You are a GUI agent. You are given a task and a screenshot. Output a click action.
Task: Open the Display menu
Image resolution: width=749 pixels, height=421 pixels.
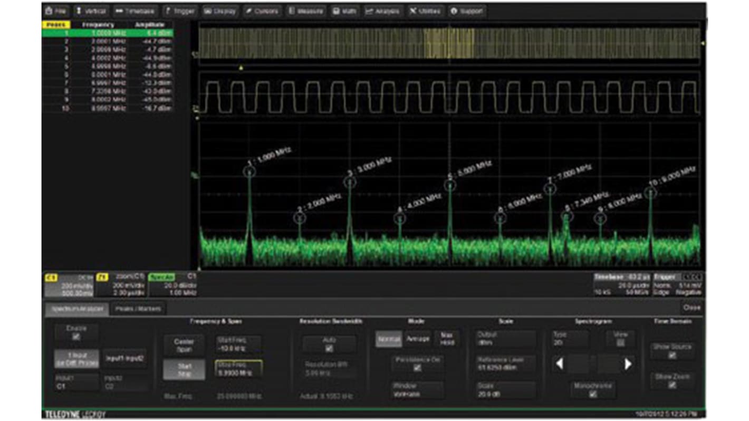tap(219, 11)
